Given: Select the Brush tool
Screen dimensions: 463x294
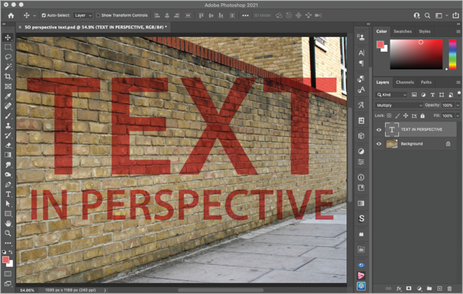Looking at the screenshot, I should coord(8,115).
